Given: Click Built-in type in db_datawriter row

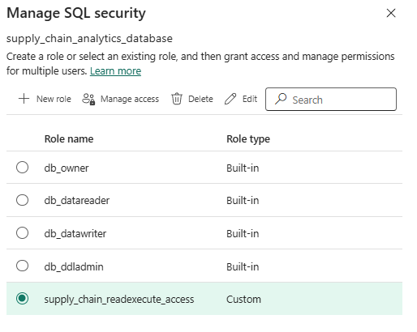Looking at the screenshot, I should 243,234.
